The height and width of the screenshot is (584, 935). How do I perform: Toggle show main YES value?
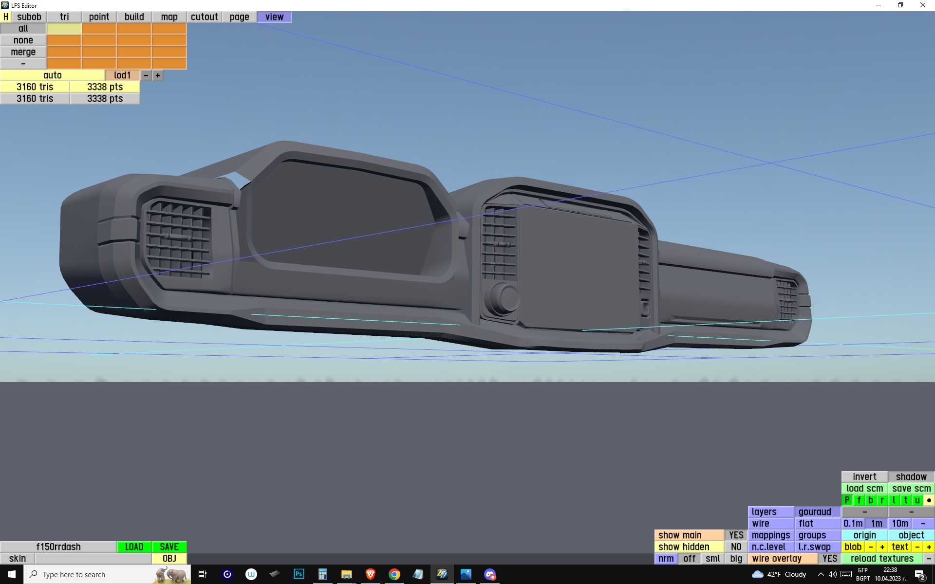click(736, 535)
